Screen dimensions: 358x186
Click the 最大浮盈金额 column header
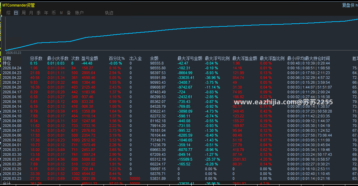click(245, 58)
